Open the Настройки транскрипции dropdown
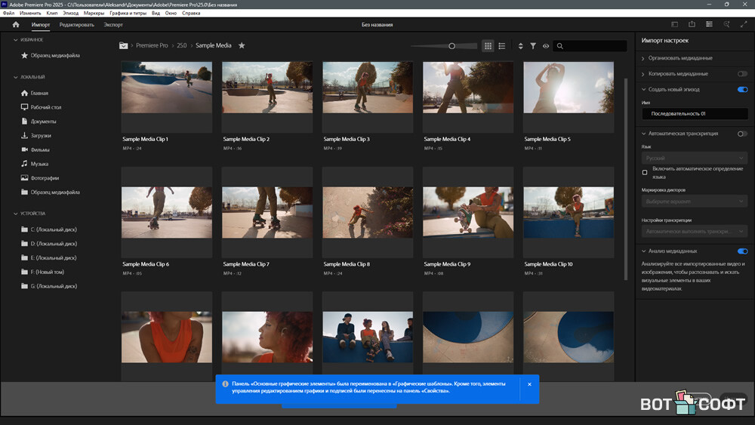This screenshot has width=755, height=425. (695, 231)
